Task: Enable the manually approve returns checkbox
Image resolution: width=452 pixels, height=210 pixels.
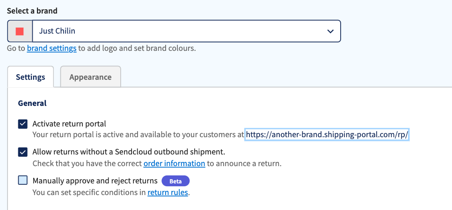Action: click(23, 181)
